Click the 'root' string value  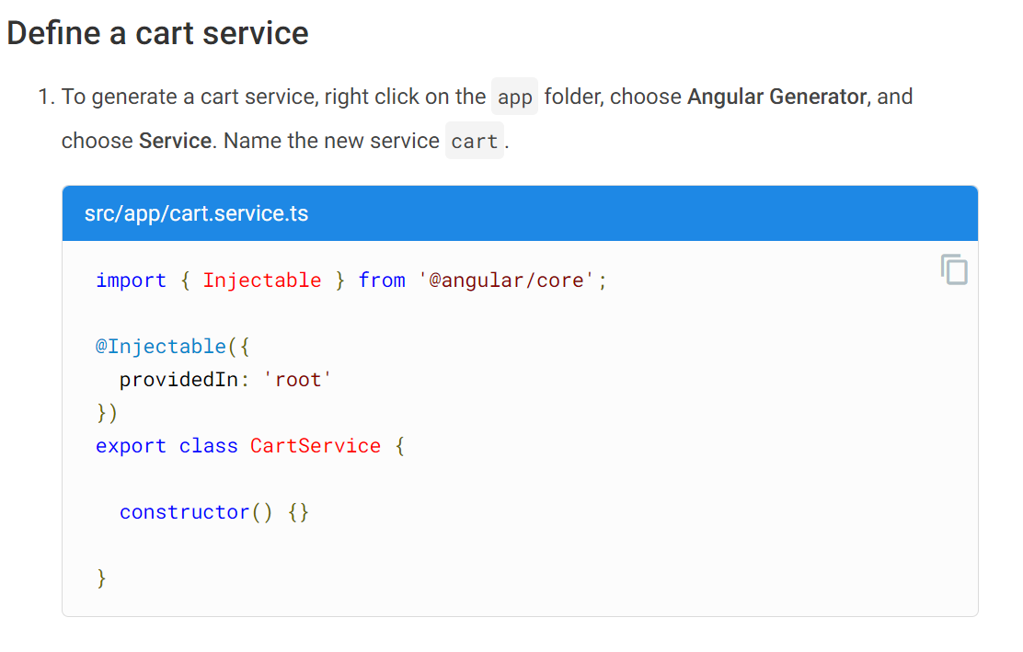298,380
